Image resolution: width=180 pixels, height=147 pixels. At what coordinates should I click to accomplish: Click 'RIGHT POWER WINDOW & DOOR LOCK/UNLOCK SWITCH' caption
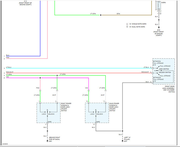(66, 107)
